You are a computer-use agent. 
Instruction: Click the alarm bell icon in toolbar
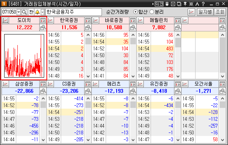point(37,12)
